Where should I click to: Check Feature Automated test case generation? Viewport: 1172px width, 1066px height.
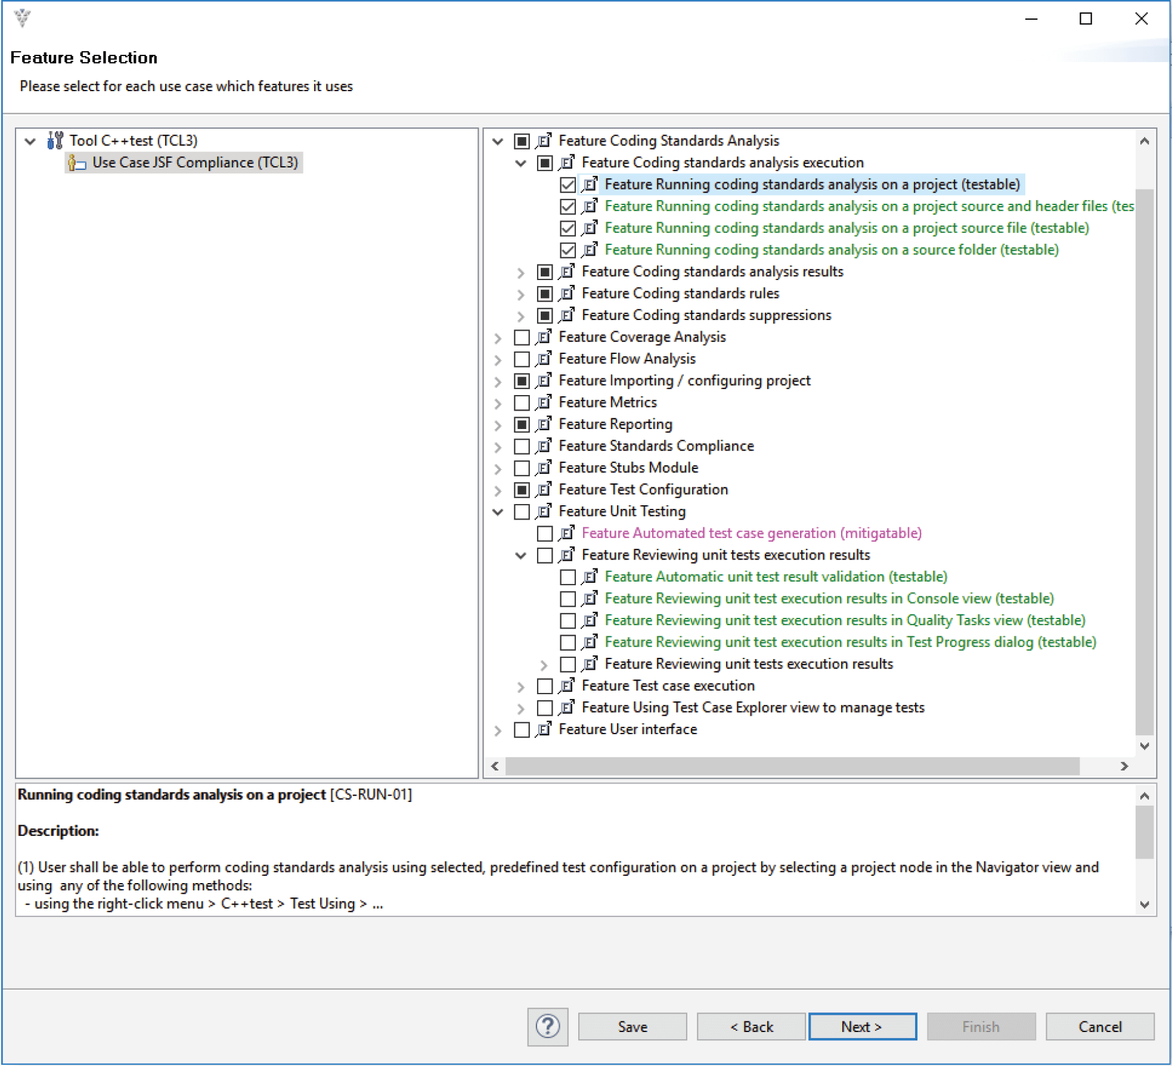(544, 533)
